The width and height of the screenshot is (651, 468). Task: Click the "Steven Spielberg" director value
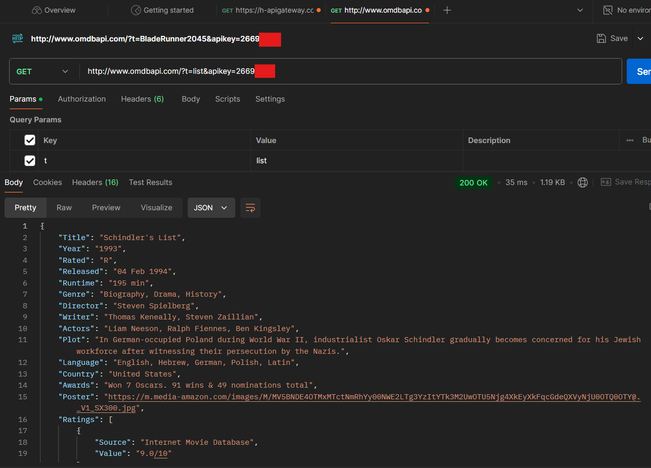tap(154, 306)
